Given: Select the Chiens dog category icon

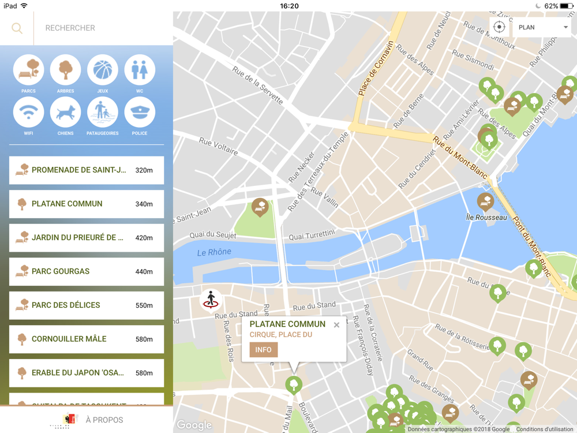Looking at the screenshot, I should pyautogui.click(x=66, y=113).
